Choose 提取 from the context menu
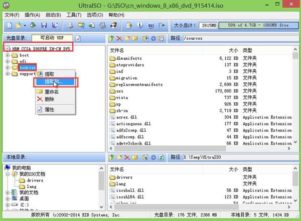The height and width of the screenshot is (221, 301). coord(55,74)
